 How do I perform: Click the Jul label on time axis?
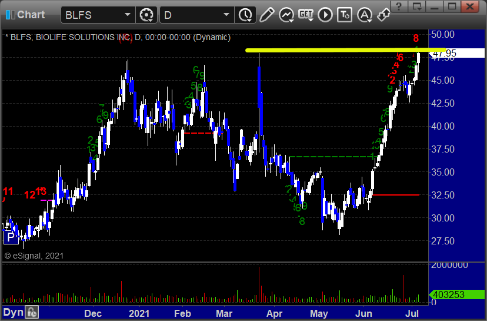[412, 313]
